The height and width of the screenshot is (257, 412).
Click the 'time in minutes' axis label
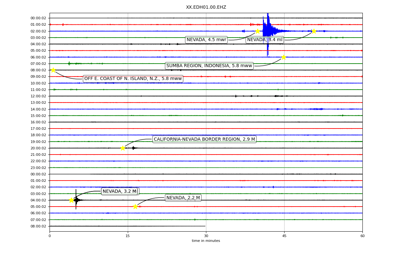coord(206,241)
